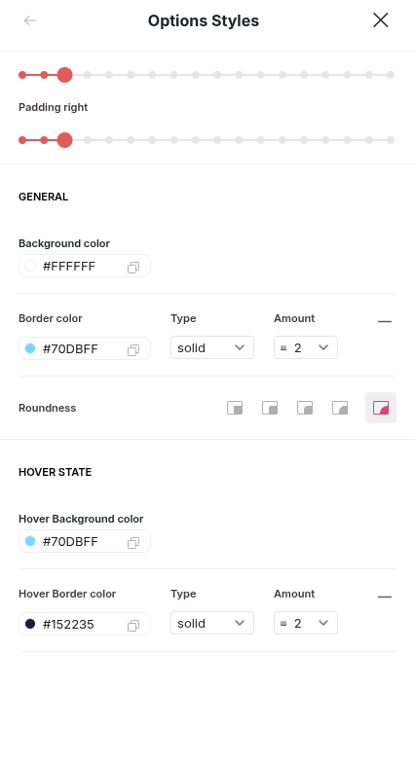Copy the Hover Background color value

[133, 543]
